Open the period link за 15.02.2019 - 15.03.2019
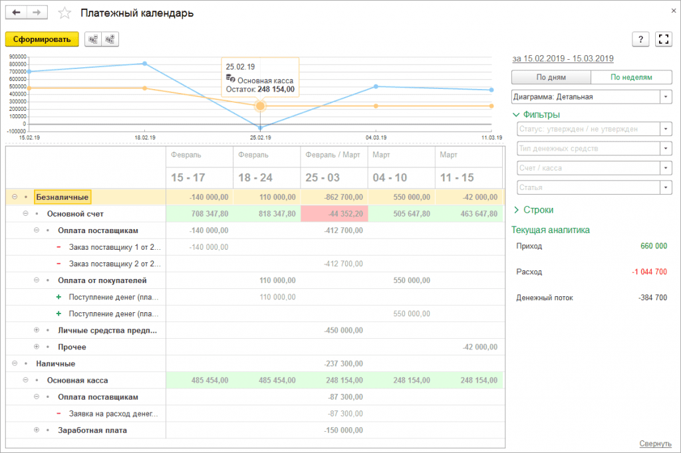 pos(563,58)
